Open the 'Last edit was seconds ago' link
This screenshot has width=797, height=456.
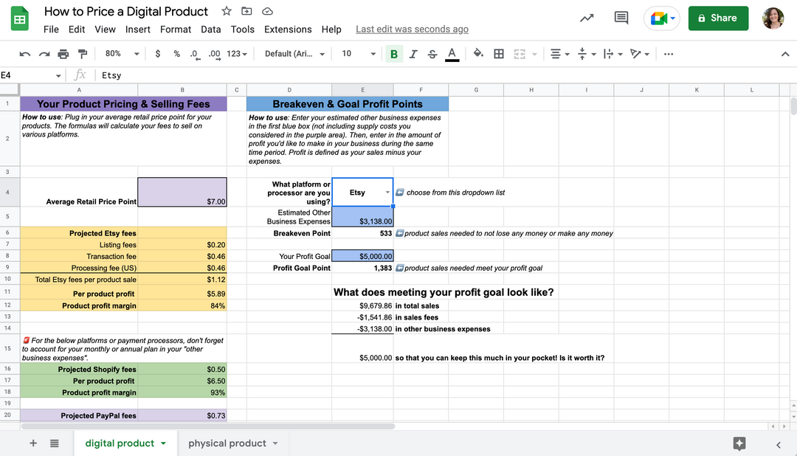pos(412,30)
